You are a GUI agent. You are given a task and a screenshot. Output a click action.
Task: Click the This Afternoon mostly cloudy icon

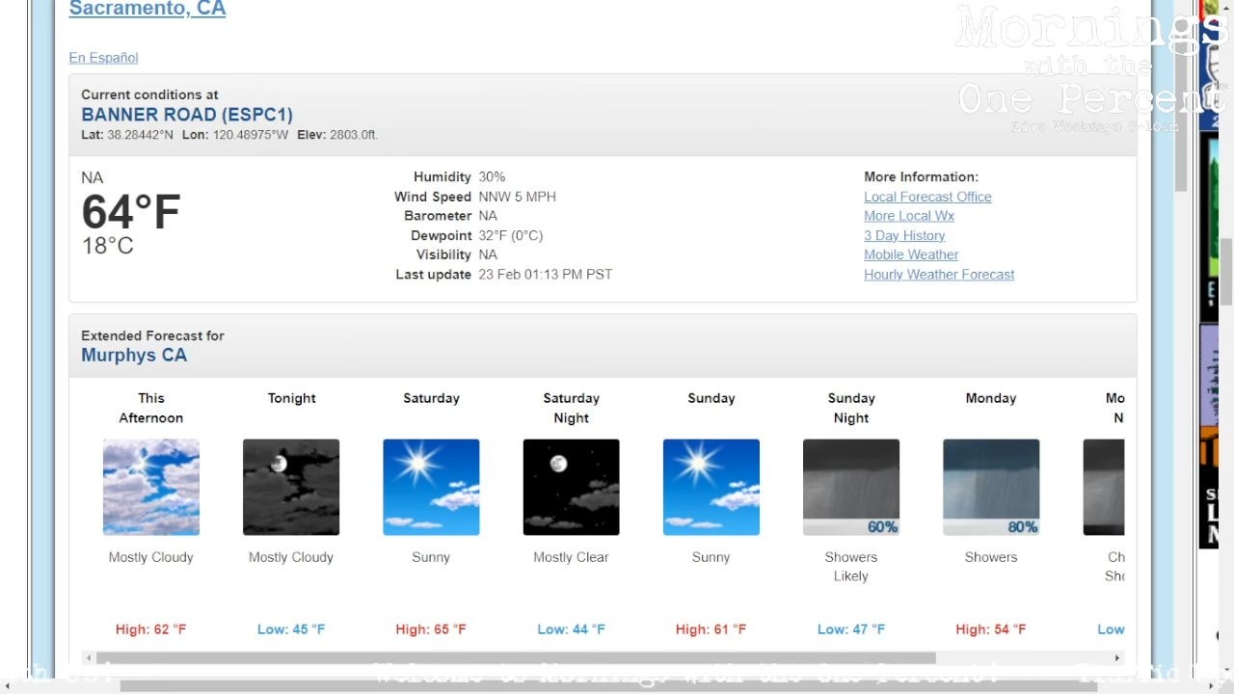click(x=151, y=487)
